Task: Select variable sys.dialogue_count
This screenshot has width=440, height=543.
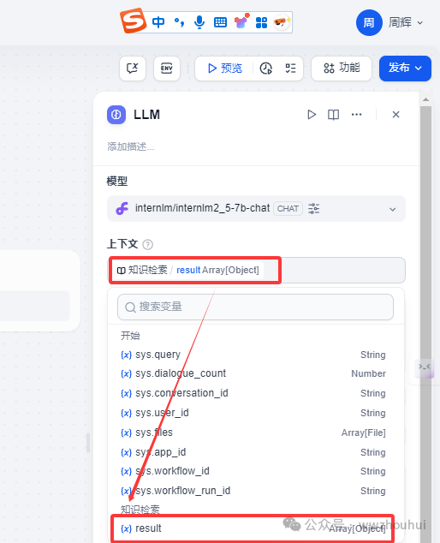Action: point(253,373)
